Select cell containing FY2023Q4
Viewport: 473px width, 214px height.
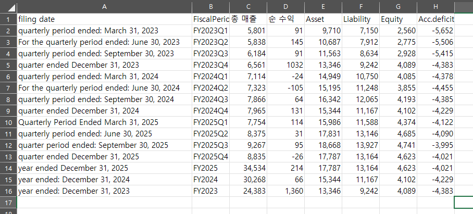point(210,65)
